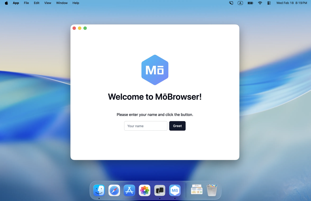The width and height of the screenshot is (311, 201).
Task: Open the Help menu
Action: point(76,3)
